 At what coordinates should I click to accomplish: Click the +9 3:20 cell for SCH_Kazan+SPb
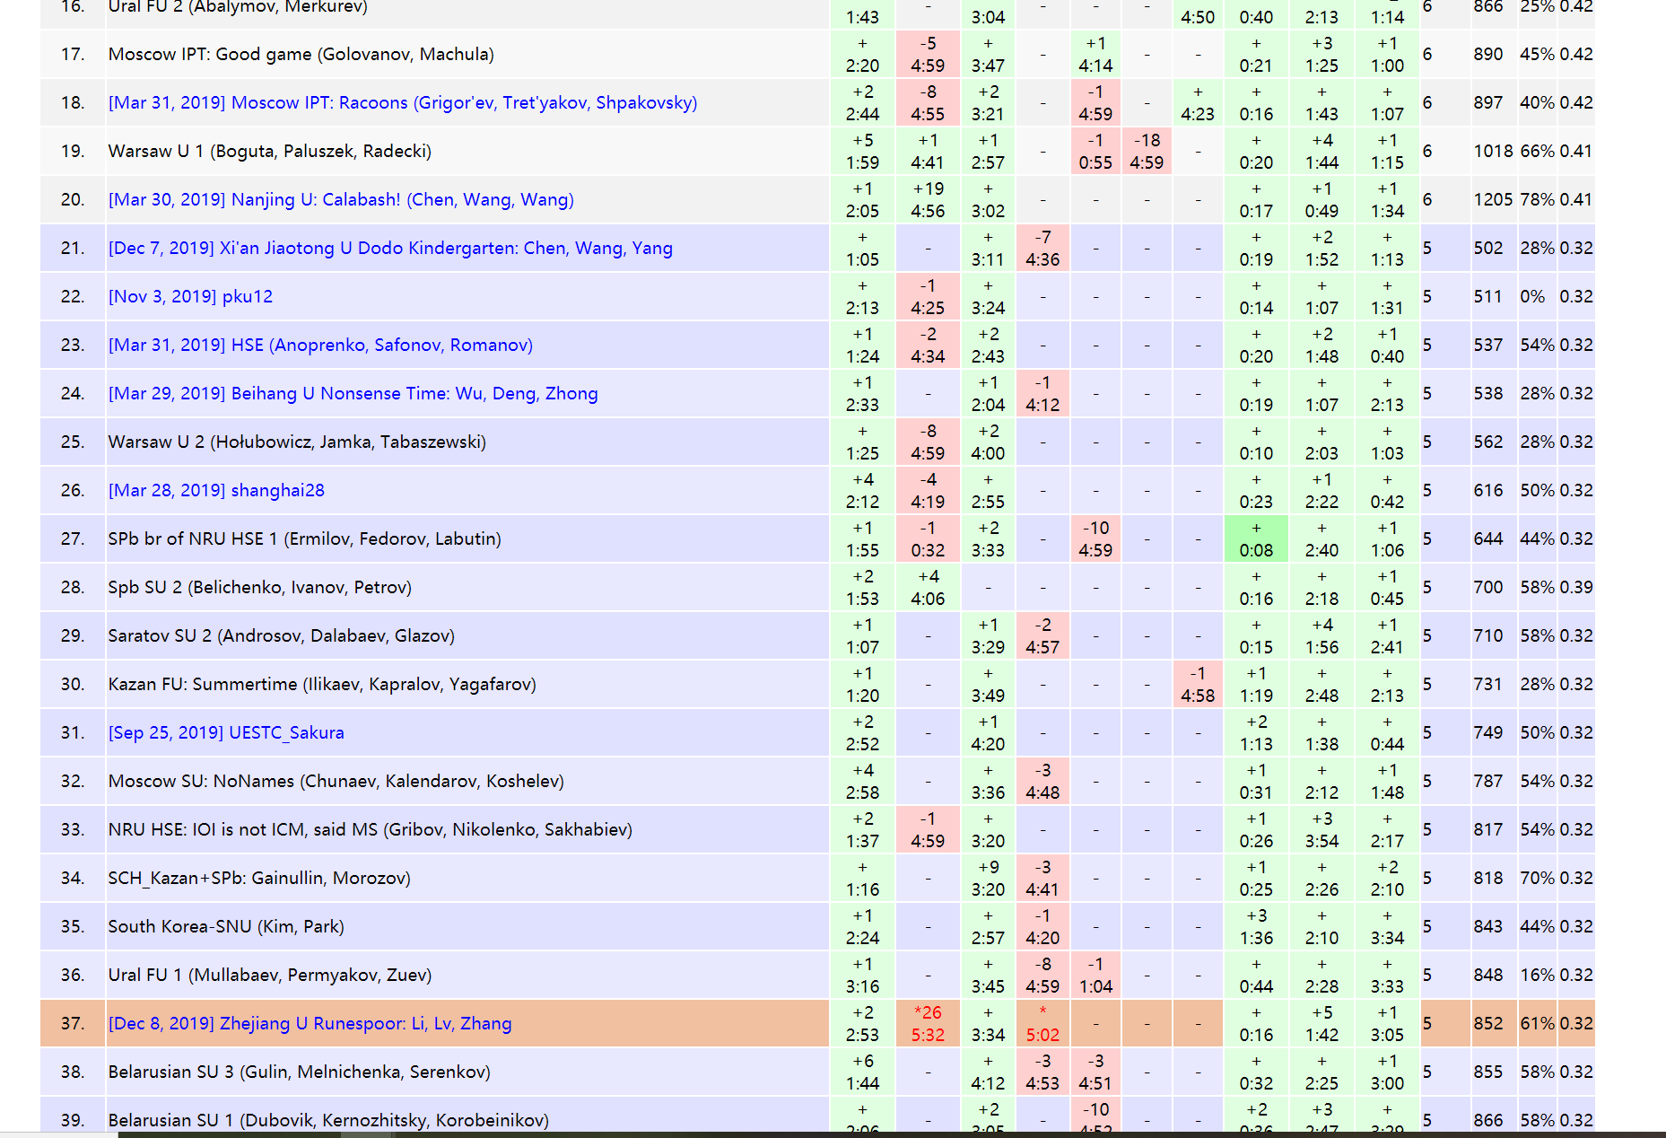pyautogui.click(x=988, y=879)
